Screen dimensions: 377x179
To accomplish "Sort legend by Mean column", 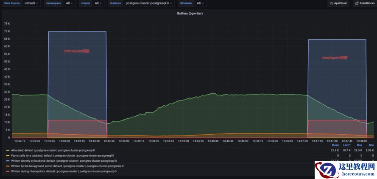I will [335, 145].
